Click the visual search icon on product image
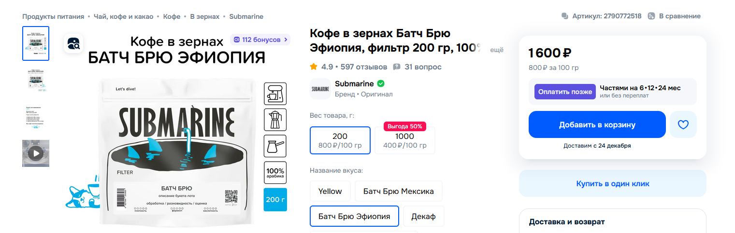The height and width of the screenshot is (233, 735). tap(73, 44)
